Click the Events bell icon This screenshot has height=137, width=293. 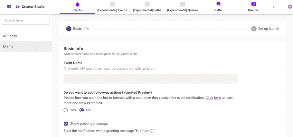pyautogui.click(x=77, y=4)
